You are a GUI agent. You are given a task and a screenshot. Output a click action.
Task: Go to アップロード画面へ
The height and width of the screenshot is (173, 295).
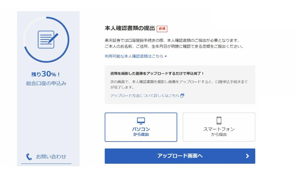click(x=180, y=156)
